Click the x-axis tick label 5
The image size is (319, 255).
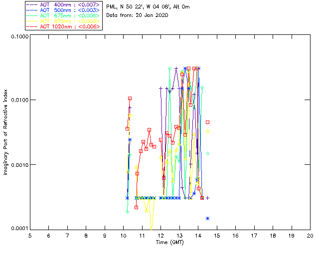(x=30, y=236)
